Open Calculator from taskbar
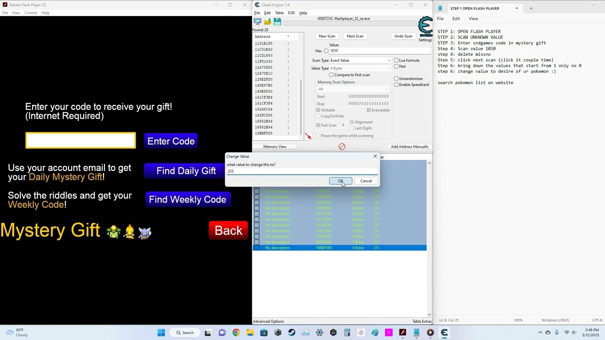Image resolution: width=605 pixels, height=340 pixels. click(347, 332)
